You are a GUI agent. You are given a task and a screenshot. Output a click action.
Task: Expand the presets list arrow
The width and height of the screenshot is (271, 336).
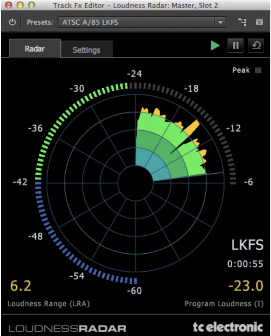point(220,22)
